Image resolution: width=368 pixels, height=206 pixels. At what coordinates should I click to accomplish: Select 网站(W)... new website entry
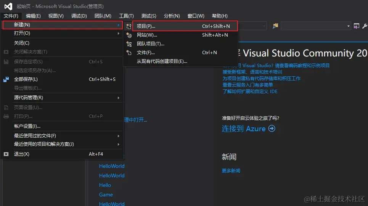click(x=181, y=35)
